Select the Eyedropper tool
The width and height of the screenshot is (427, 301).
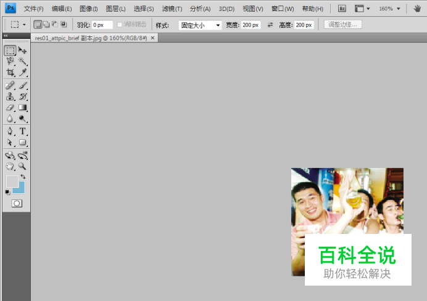[22, 72]
